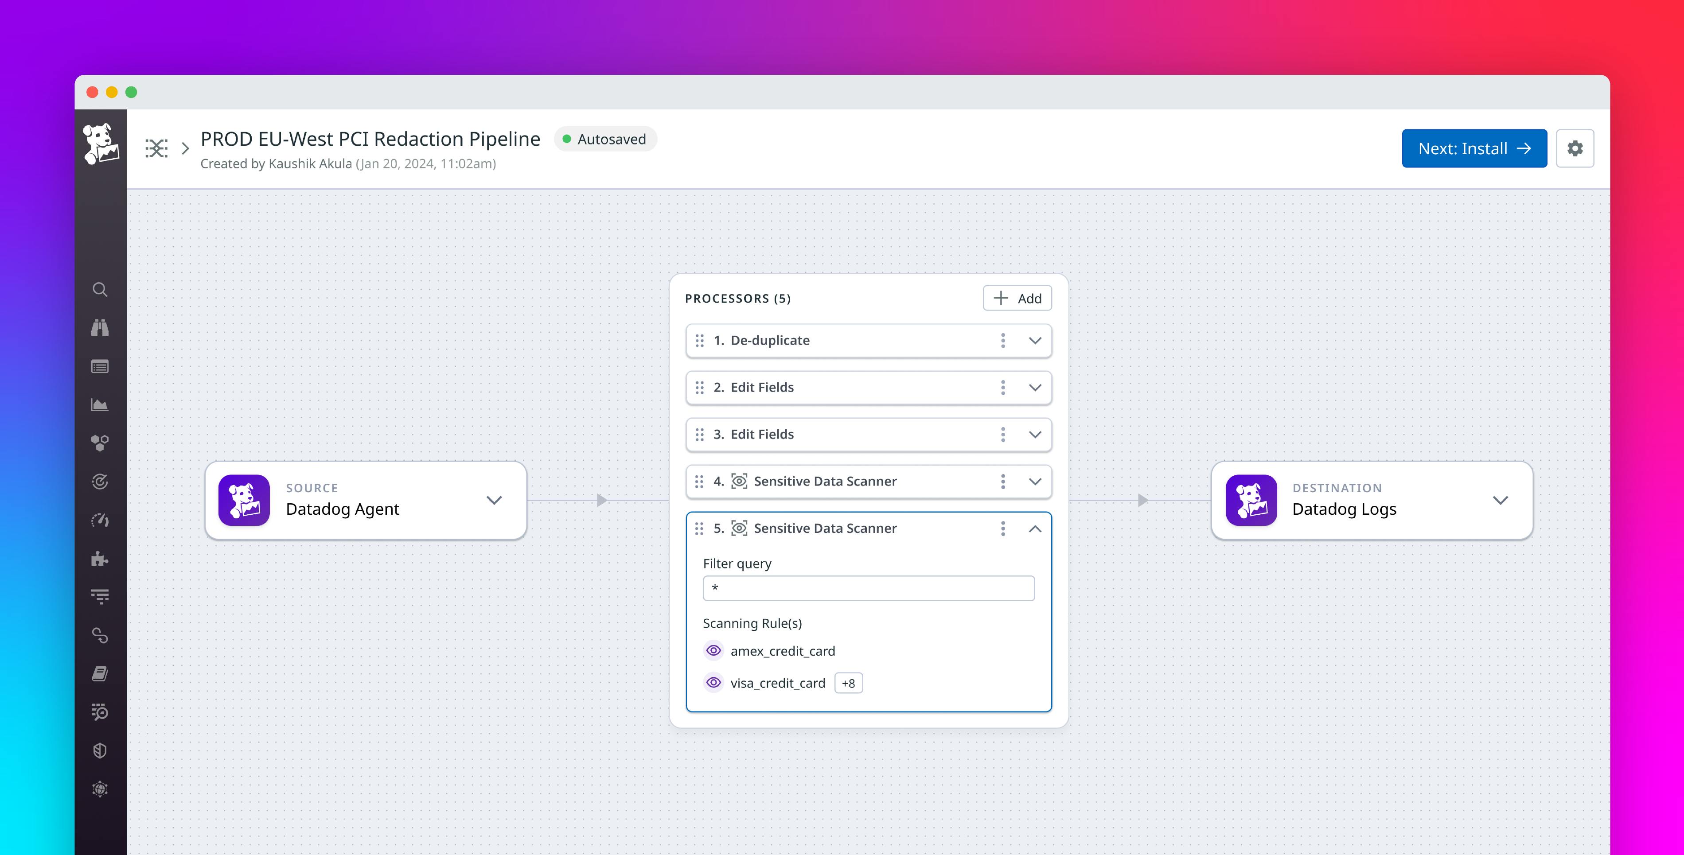Click the Next: Install button

(x=1474, y=148)
